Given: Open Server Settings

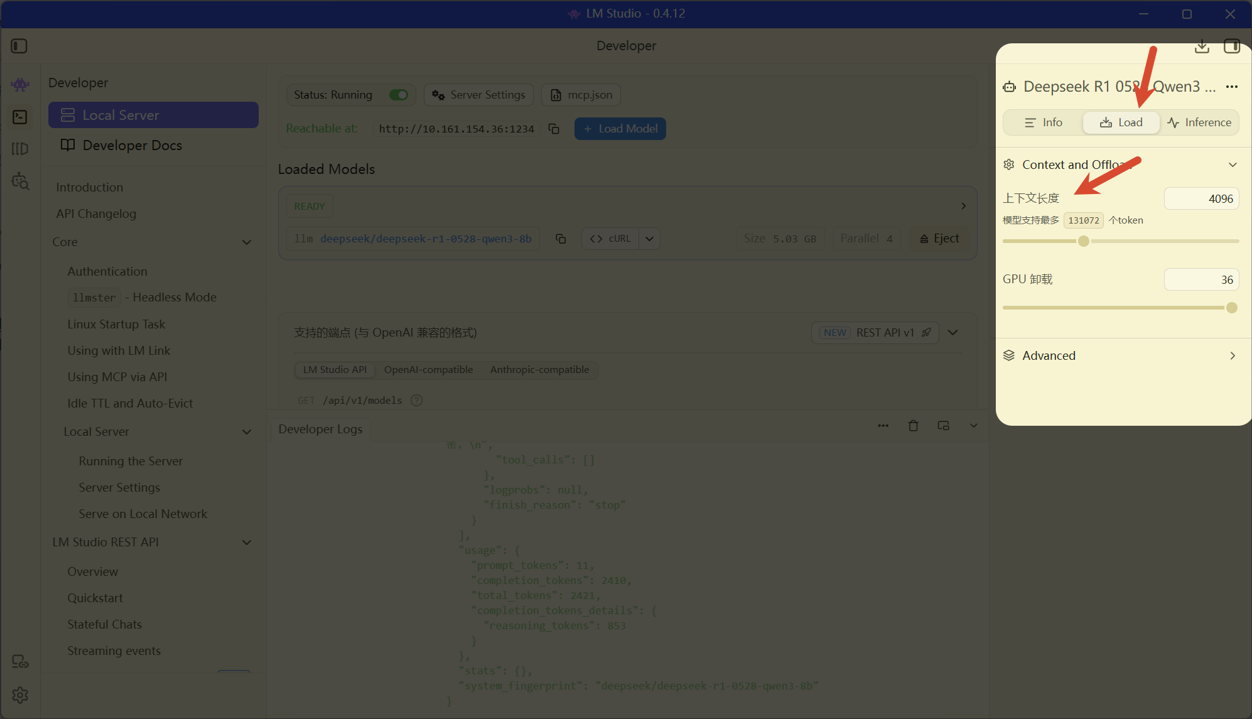Looking at the screenshot, I should [478, 95].
